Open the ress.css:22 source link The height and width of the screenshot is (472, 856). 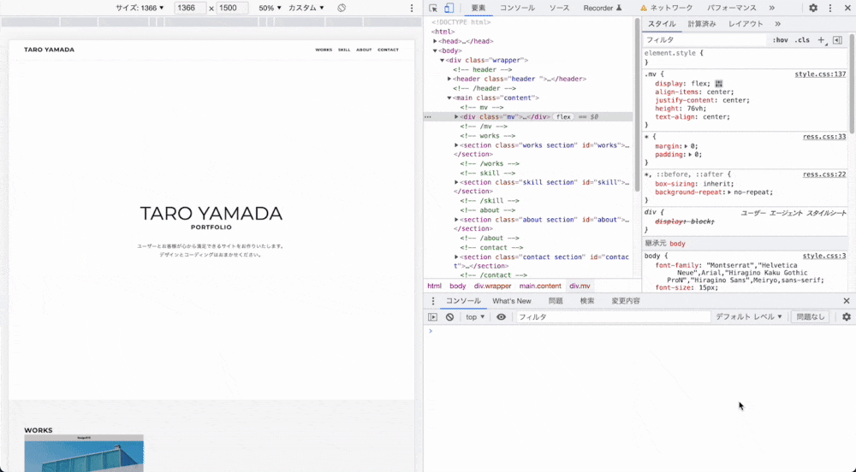824,174
